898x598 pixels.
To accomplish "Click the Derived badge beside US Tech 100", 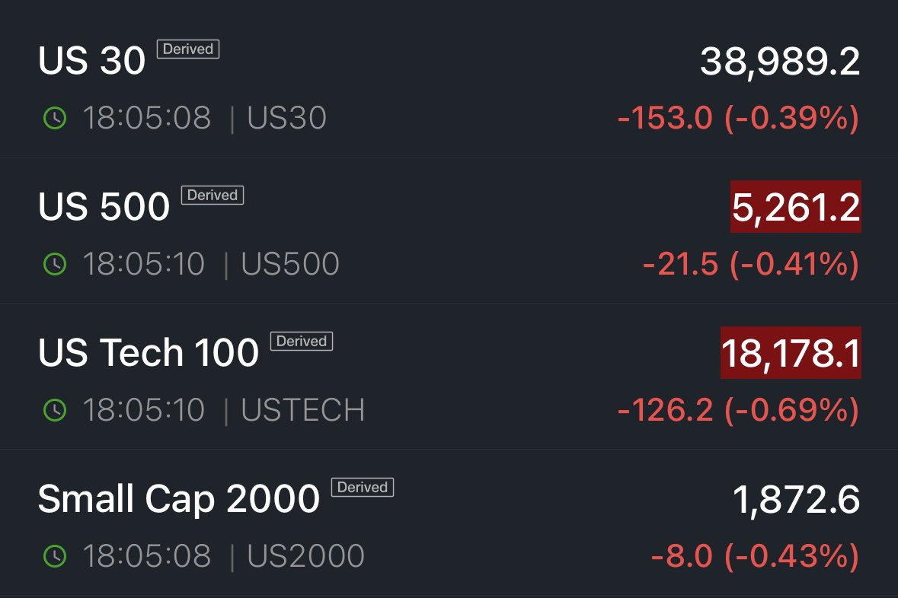I will pos(302,341).
